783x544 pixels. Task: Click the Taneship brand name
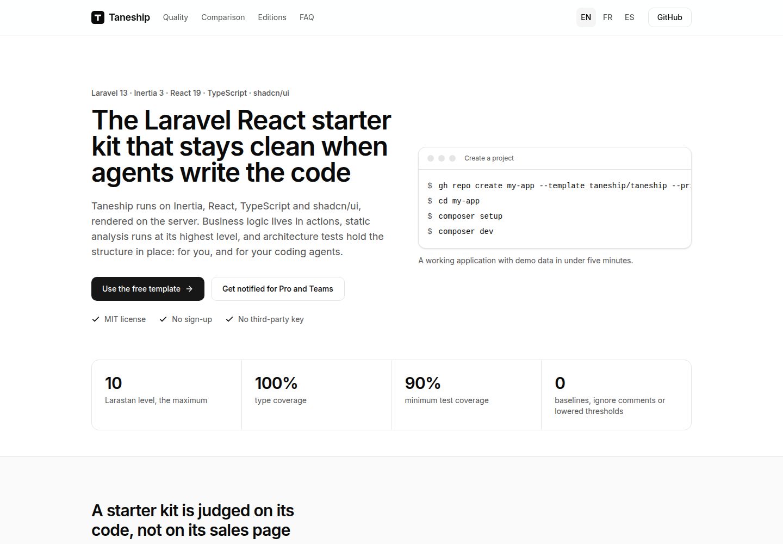tap(129, 17)
